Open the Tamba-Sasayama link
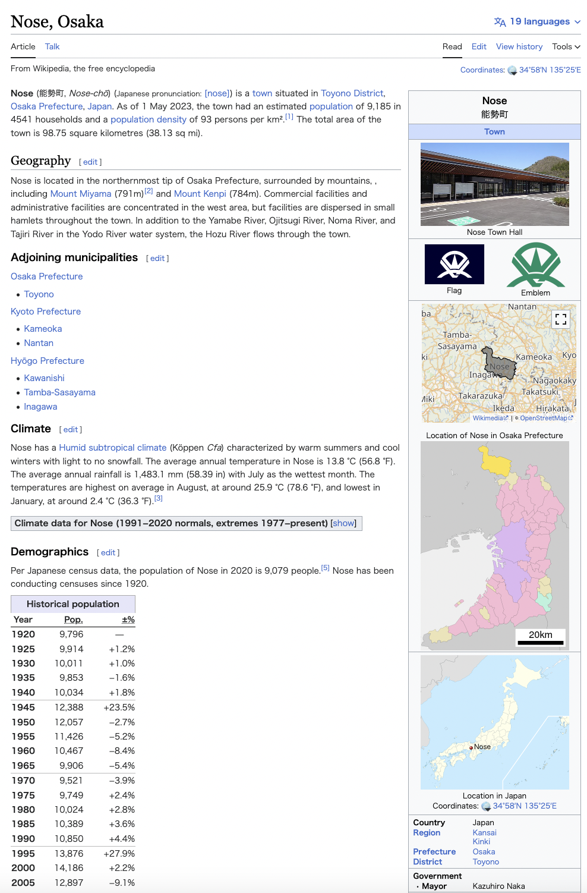Image resolution: width=587 pixels, height=893 pixels. [59, 392]
